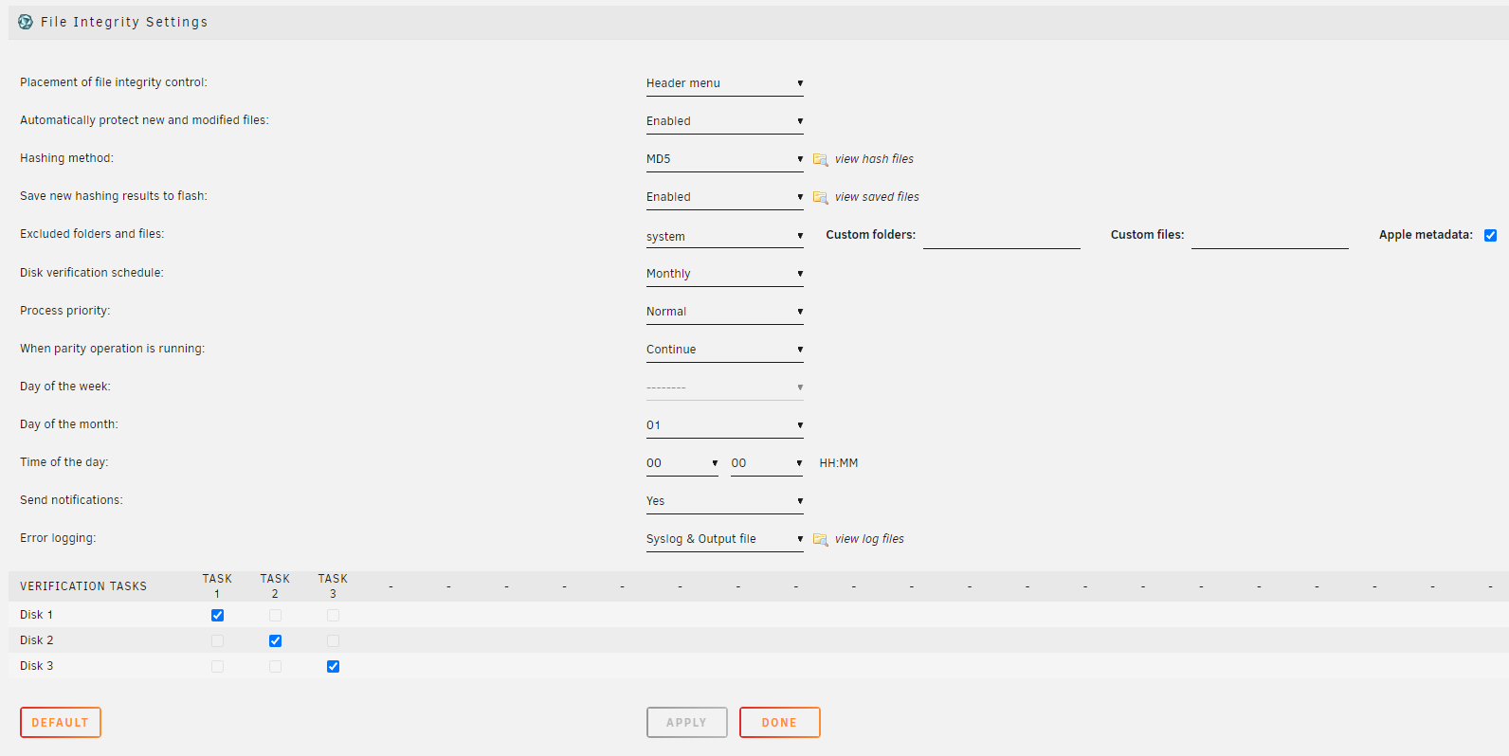Uncheck Disk 1 for Task 1

(x=217, y=615)
